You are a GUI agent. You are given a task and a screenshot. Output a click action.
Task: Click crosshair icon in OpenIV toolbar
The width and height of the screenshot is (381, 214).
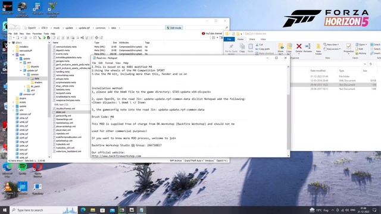tap(96, 37)
